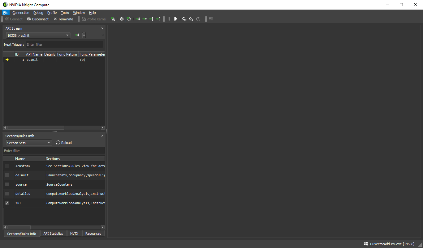The image size is (423, 248).
Task: Close the Sections/Rules Info panel
Action: click(x=102, y=136)
